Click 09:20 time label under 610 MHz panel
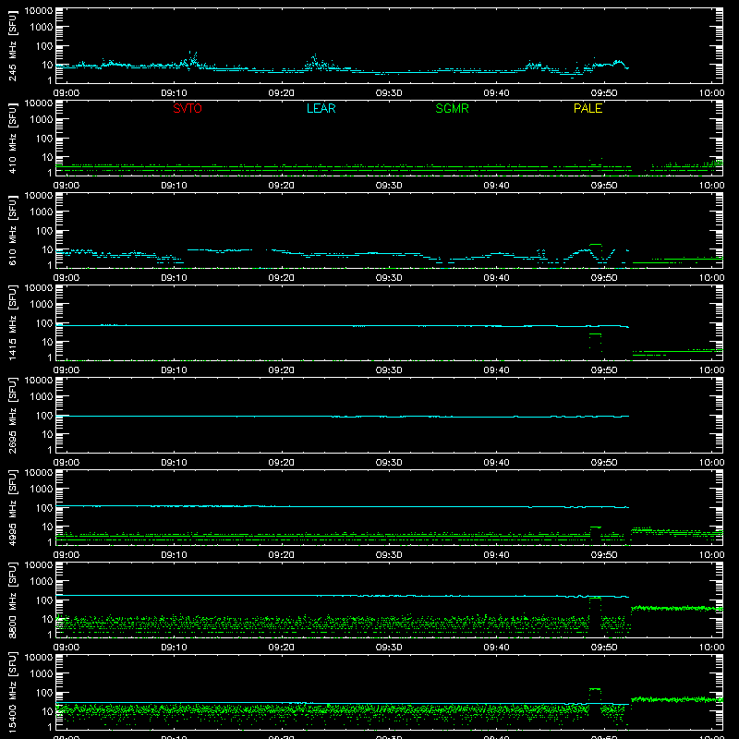The height and width of the screenshot is (739, 739). [x=282, y=278]
